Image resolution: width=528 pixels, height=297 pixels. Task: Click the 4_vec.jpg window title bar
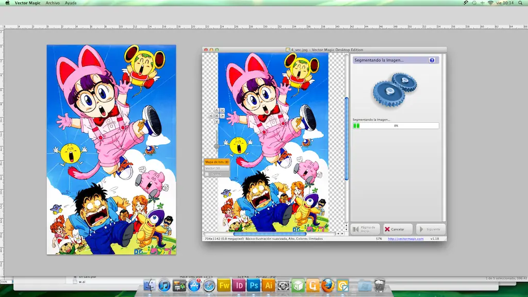(324, 49)
